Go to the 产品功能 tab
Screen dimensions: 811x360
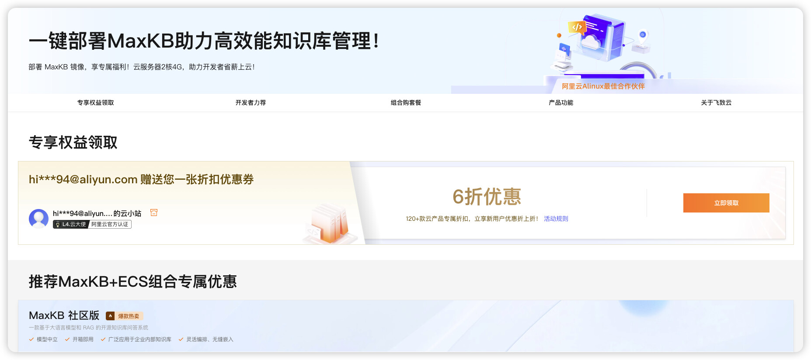pos(561,103)
